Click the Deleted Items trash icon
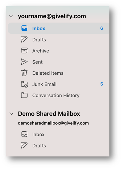 24,73
